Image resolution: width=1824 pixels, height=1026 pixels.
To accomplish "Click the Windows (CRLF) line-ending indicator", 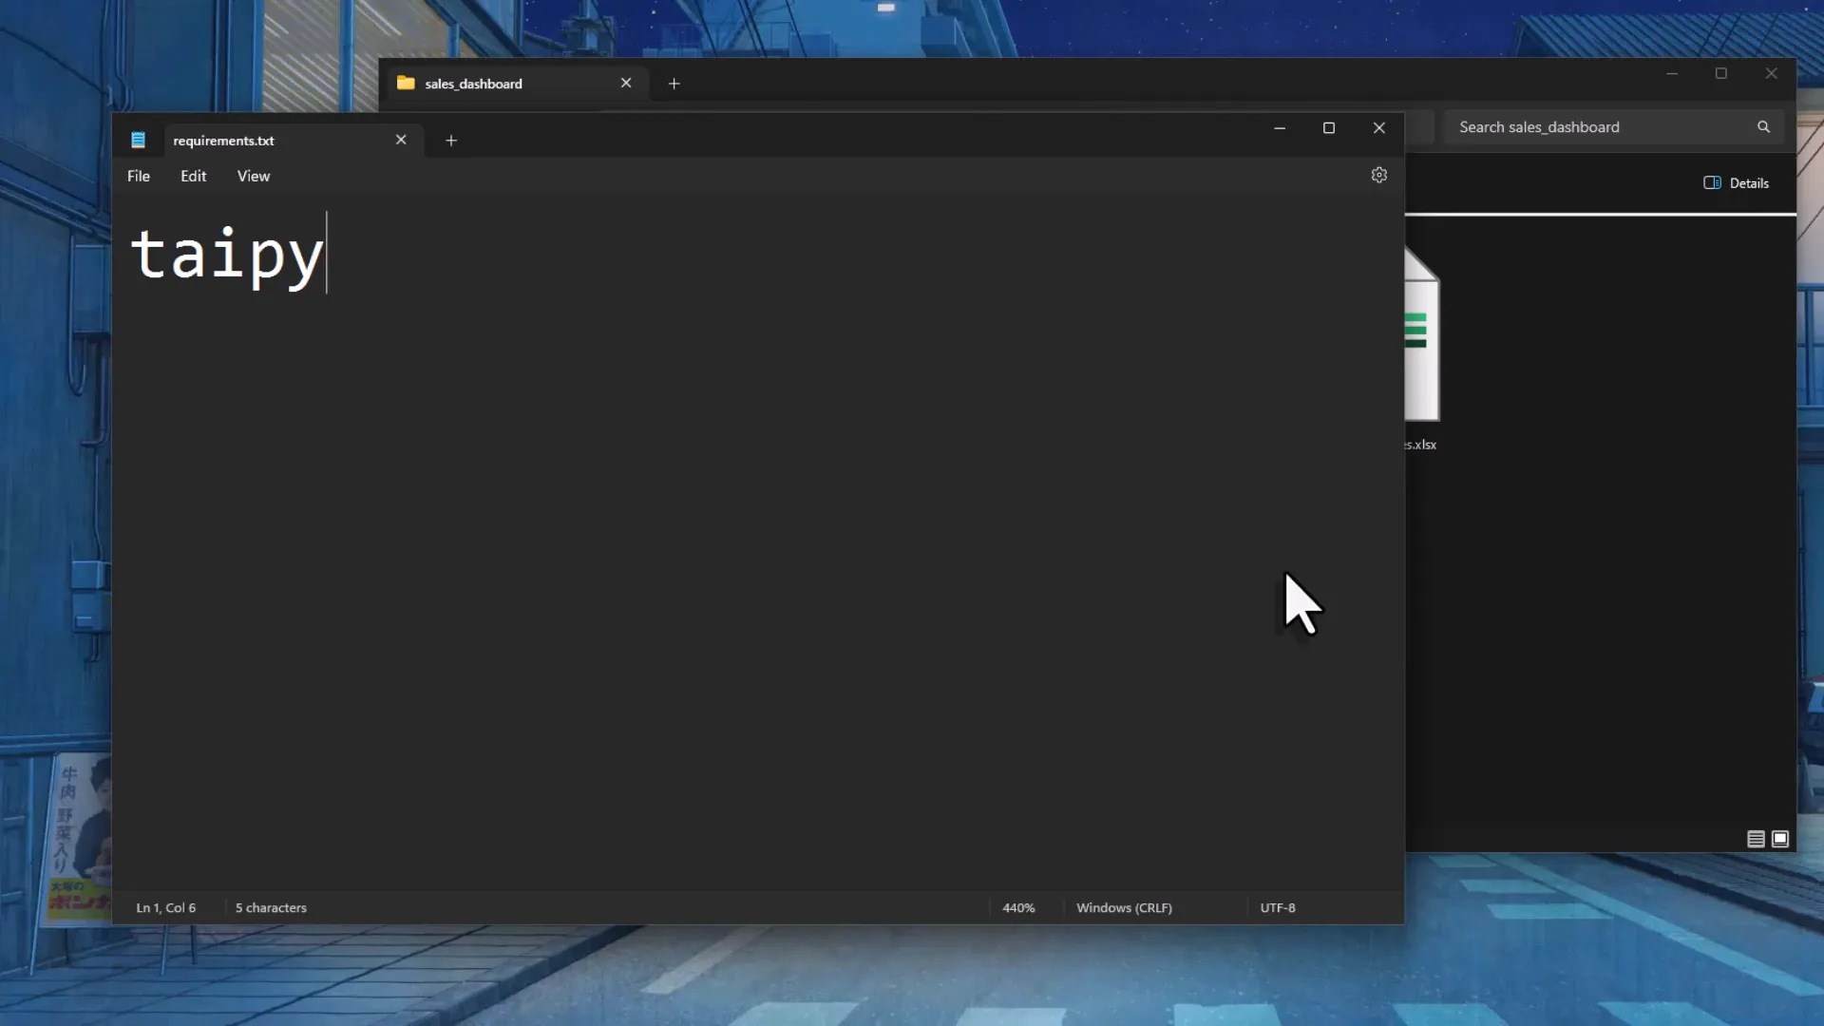I will tap(1124, 907).
